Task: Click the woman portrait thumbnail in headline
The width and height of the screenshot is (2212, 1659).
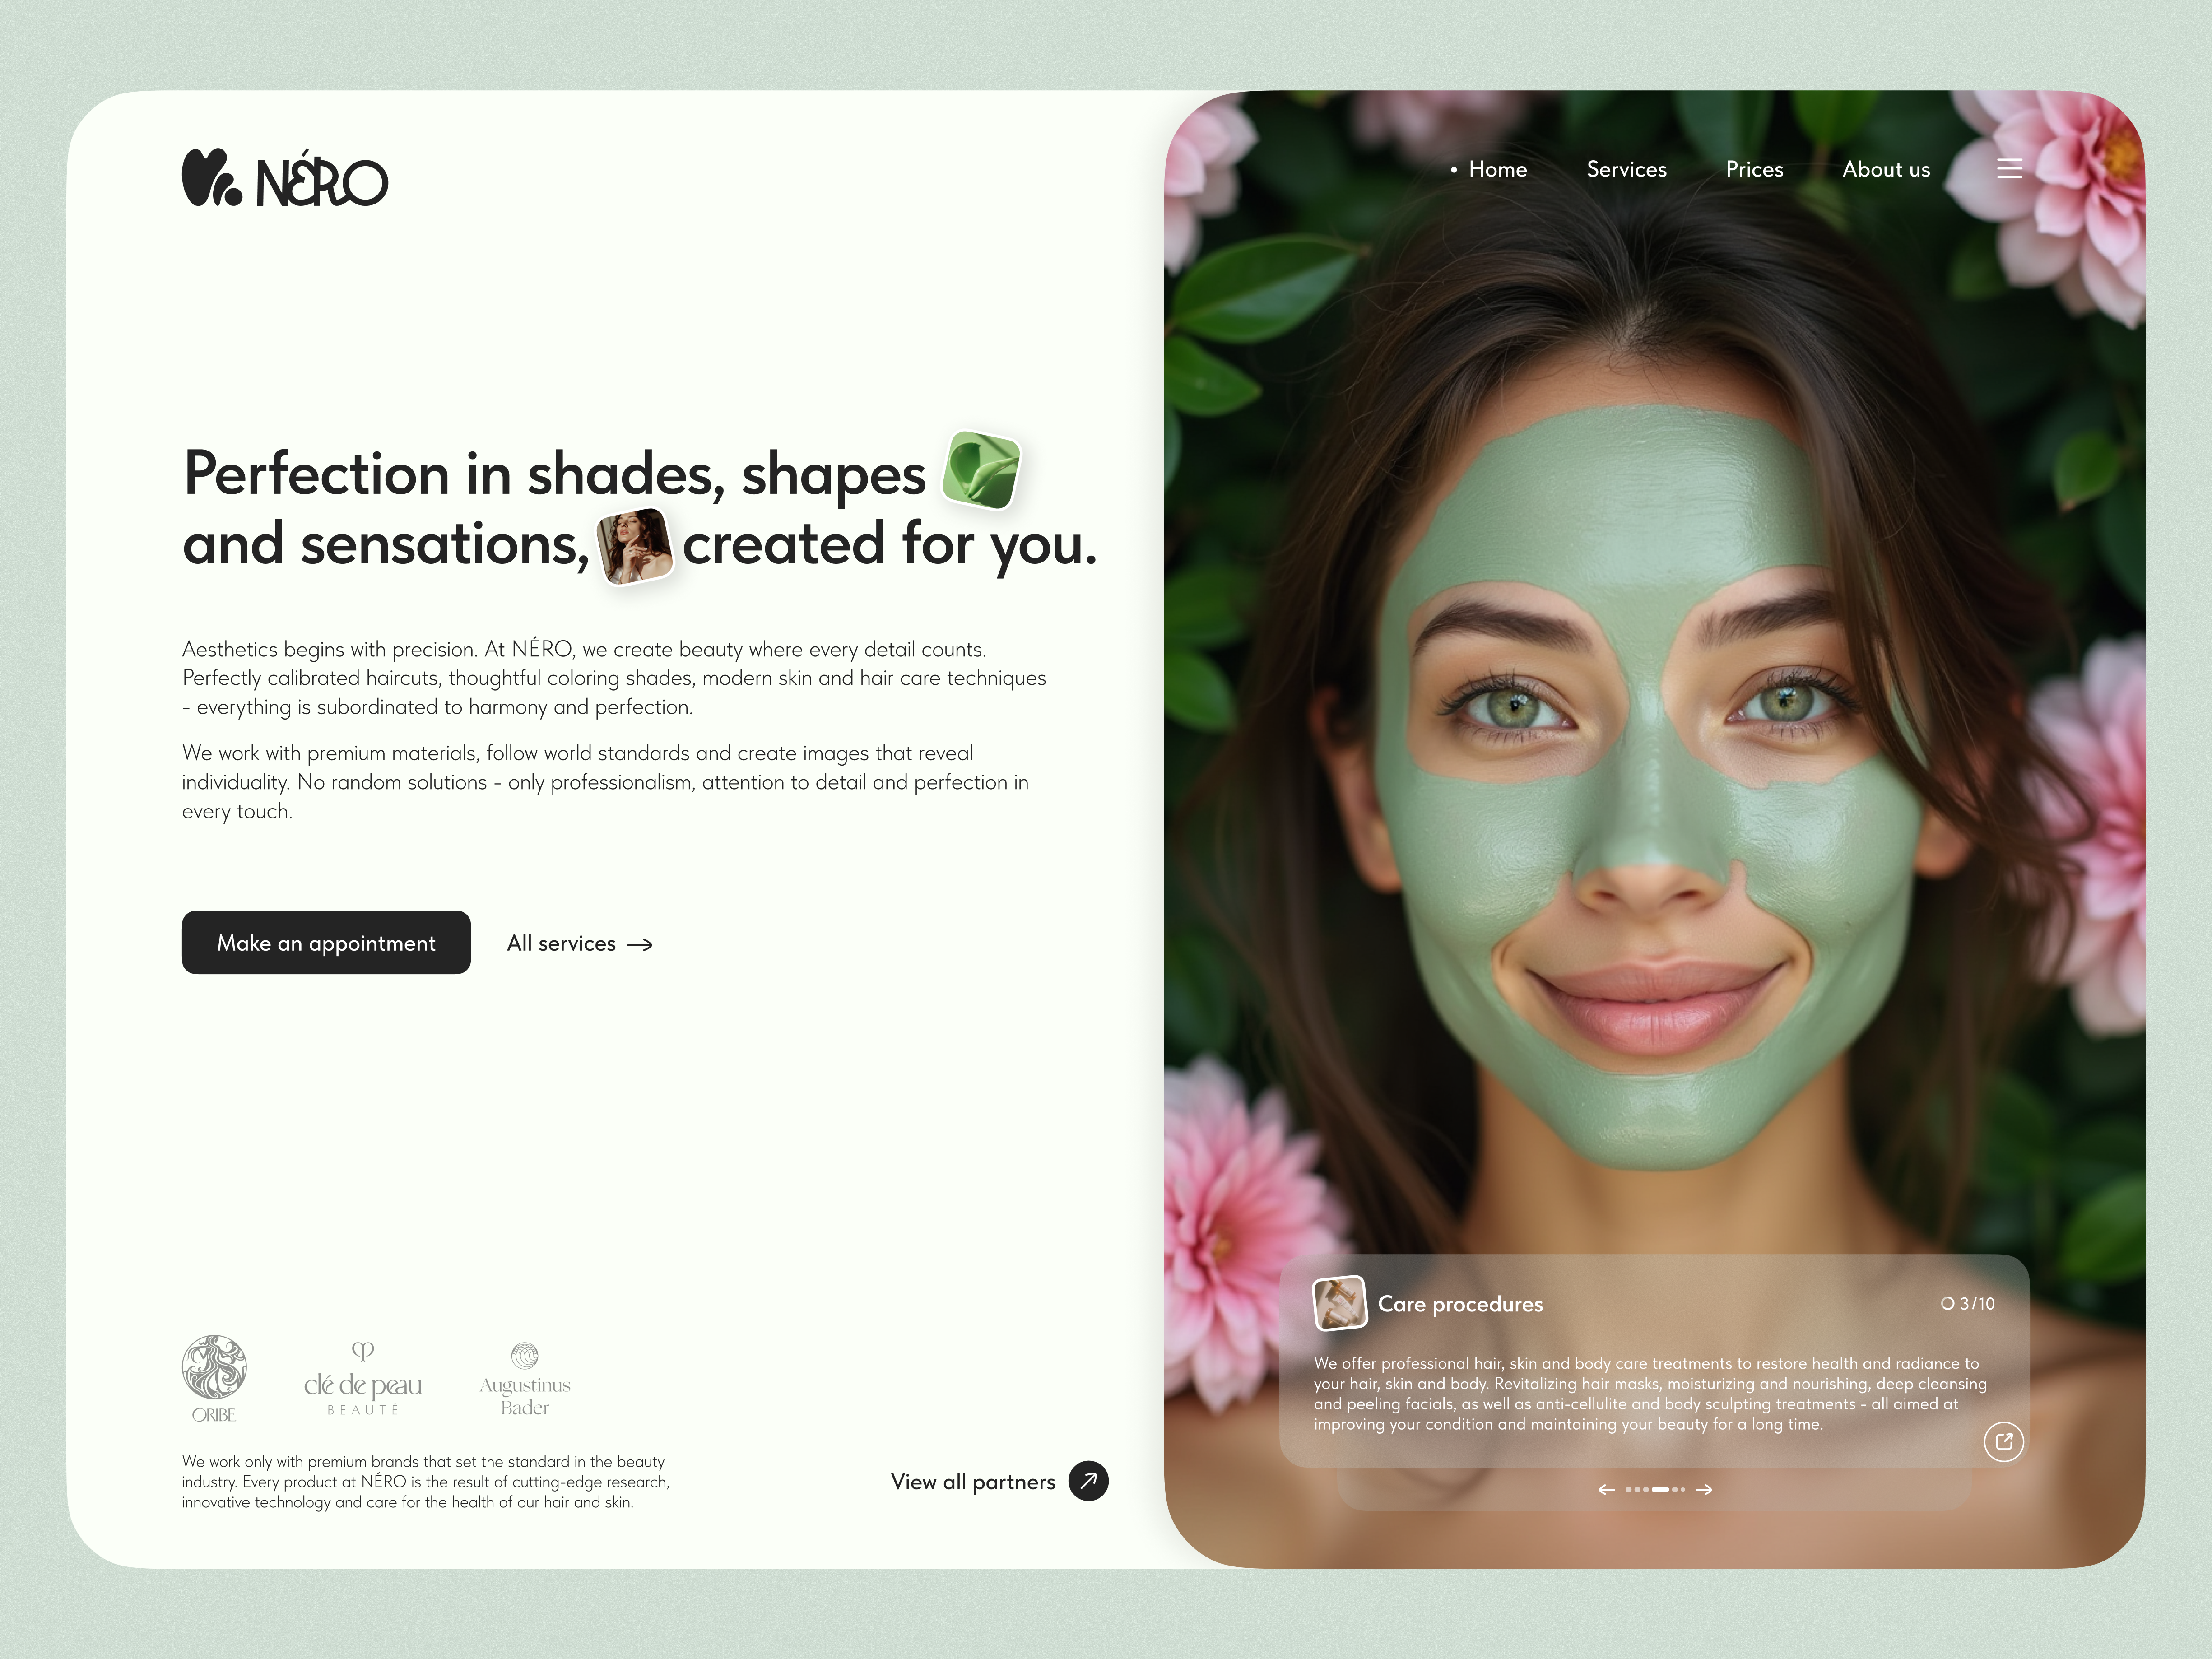Action: click(x=635, y=546)
